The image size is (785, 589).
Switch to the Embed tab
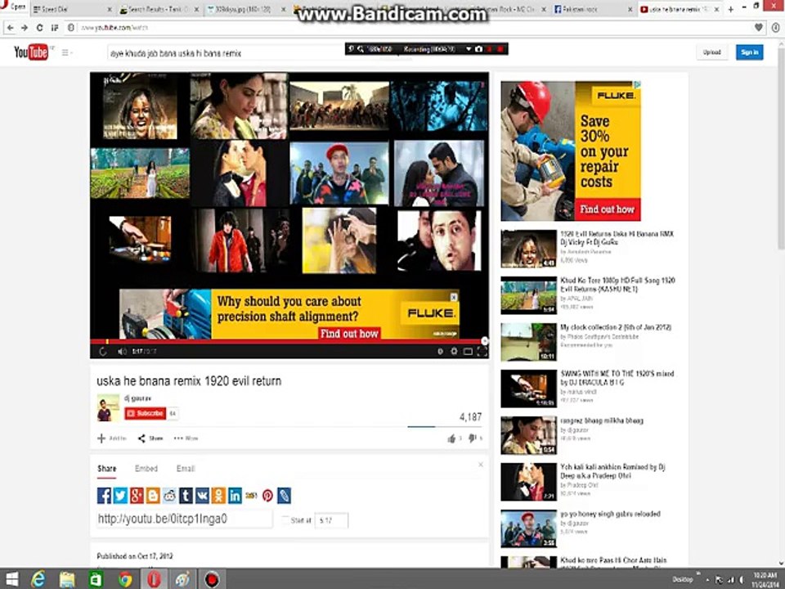point(146,469)
